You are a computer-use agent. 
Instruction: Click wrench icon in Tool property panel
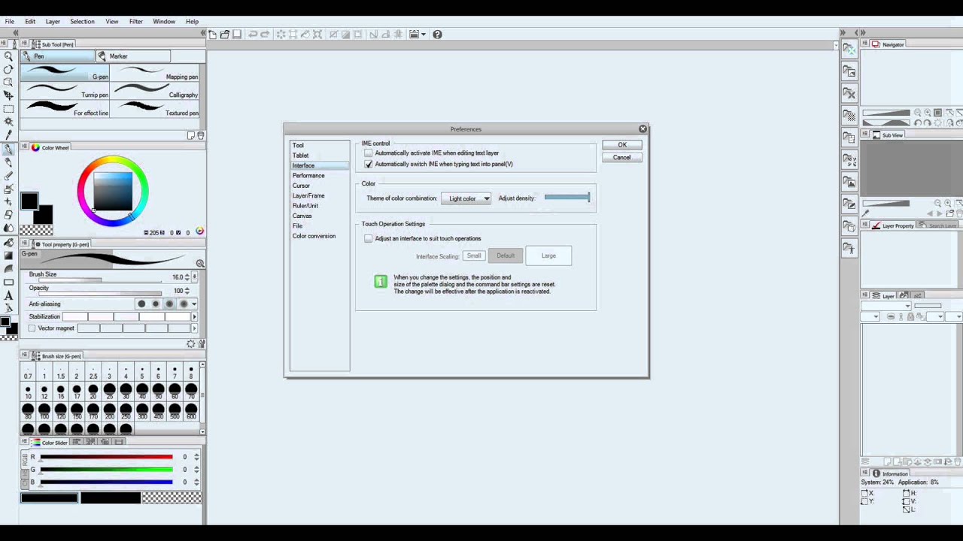click(x=201, y=343)
